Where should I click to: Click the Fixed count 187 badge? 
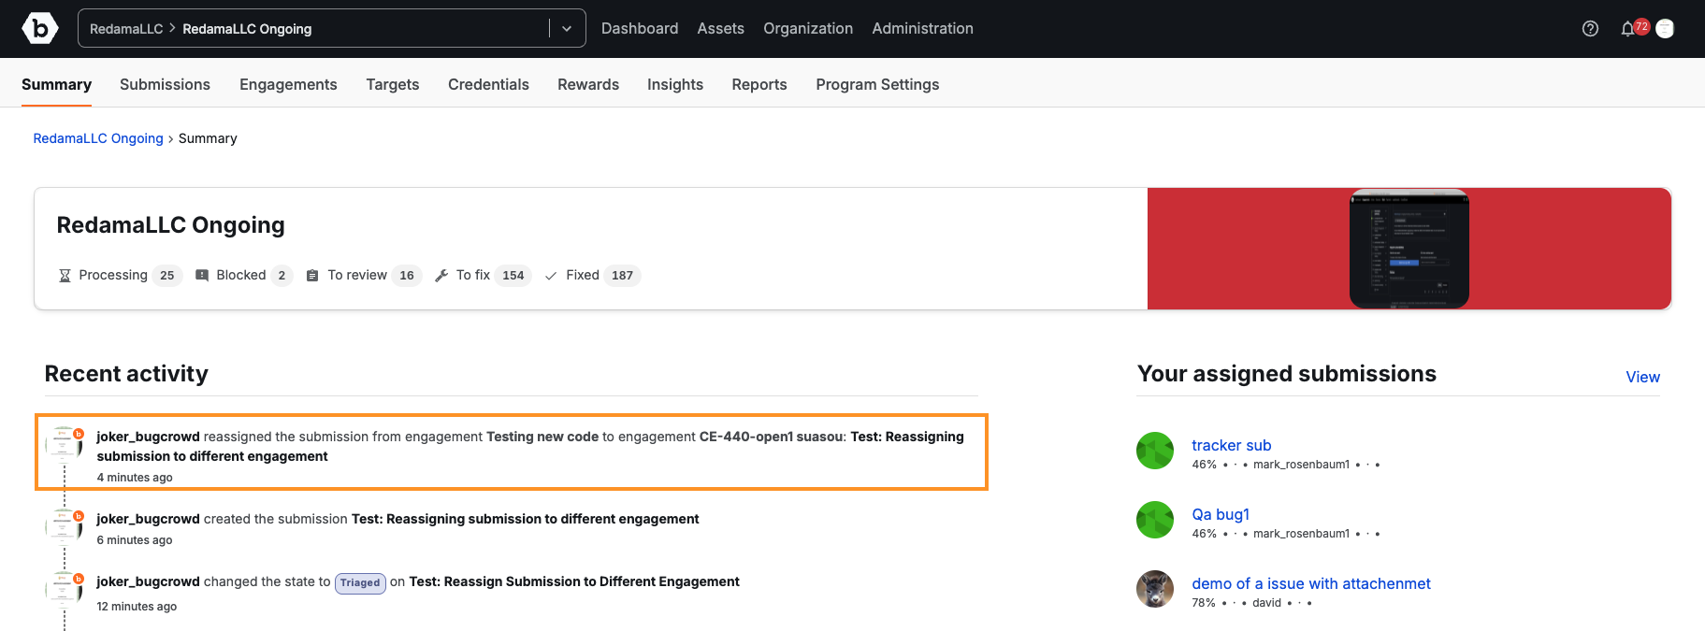(623, 276)
